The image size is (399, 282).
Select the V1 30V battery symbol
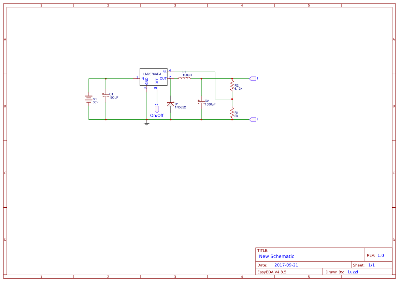click(88, 99)
